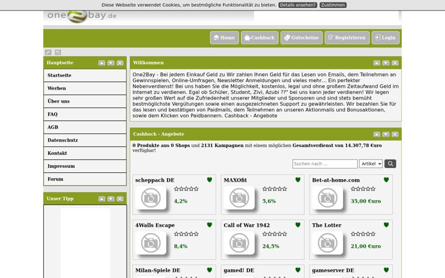The width and height of the screenshot is (445, 278).
Task: Expand the Unser Tipp panel down arrow
Action: click(111, 199)
